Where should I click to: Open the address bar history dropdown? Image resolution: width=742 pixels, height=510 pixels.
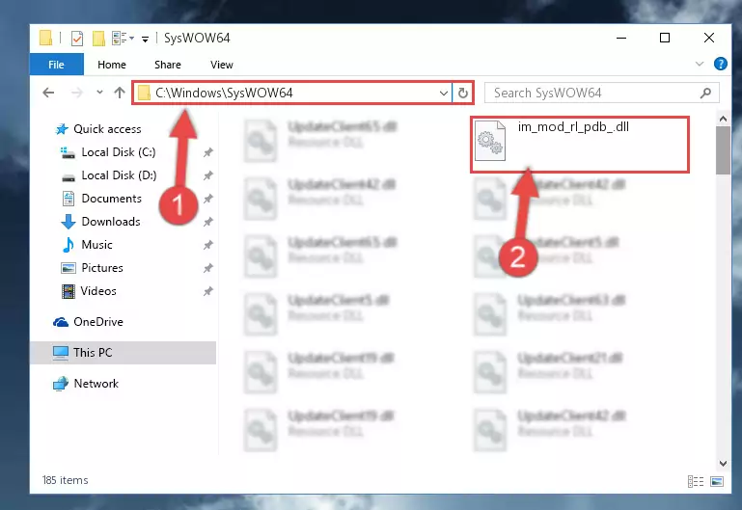(444, 94)
